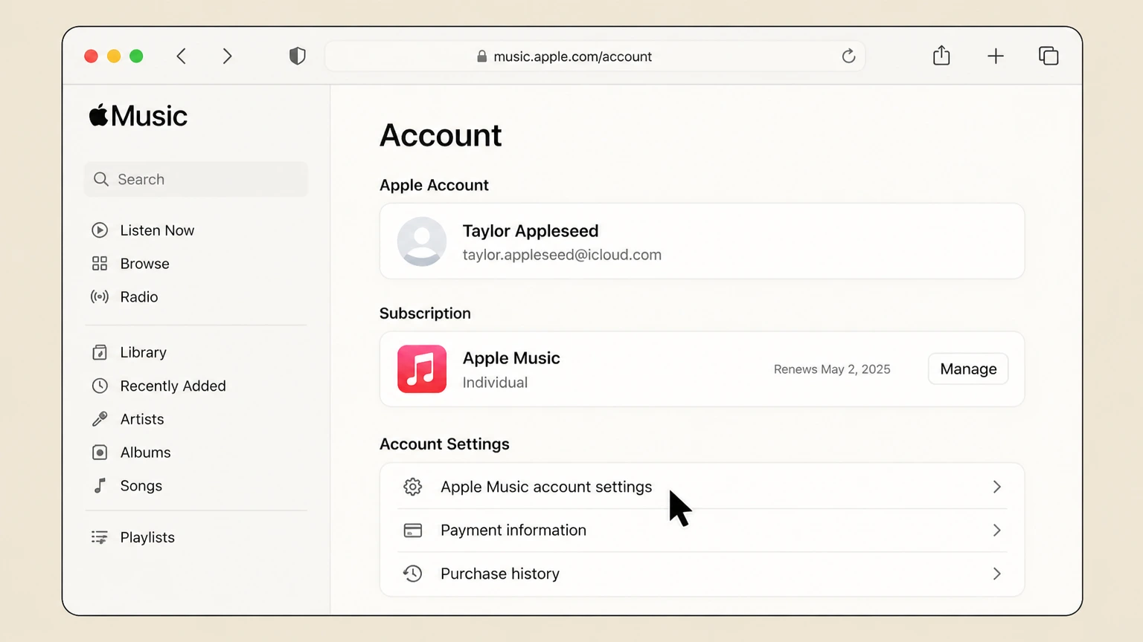This screenshot has width=1143, height=642.
Task: Click the red Apple Music app icon
Action: coord(422,369)
